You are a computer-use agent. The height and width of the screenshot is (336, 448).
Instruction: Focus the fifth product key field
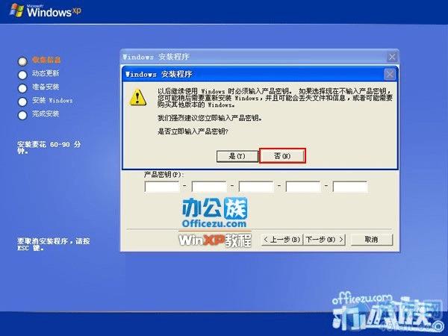(350, 187)
